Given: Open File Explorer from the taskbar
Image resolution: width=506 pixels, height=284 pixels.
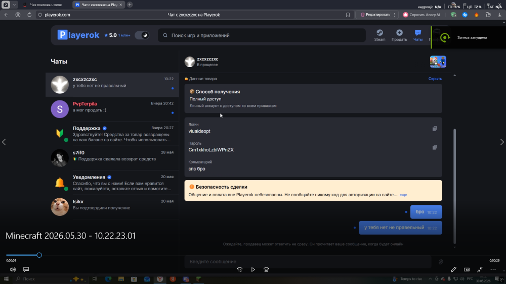Looking at the screenshot, I should [x=121, y=279].
